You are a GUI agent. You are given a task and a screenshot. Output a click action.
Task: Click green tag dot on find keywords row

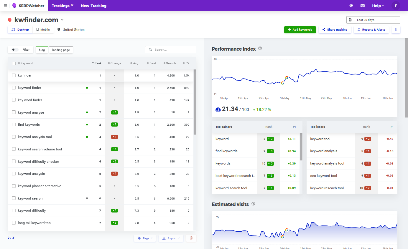point(87,125)
